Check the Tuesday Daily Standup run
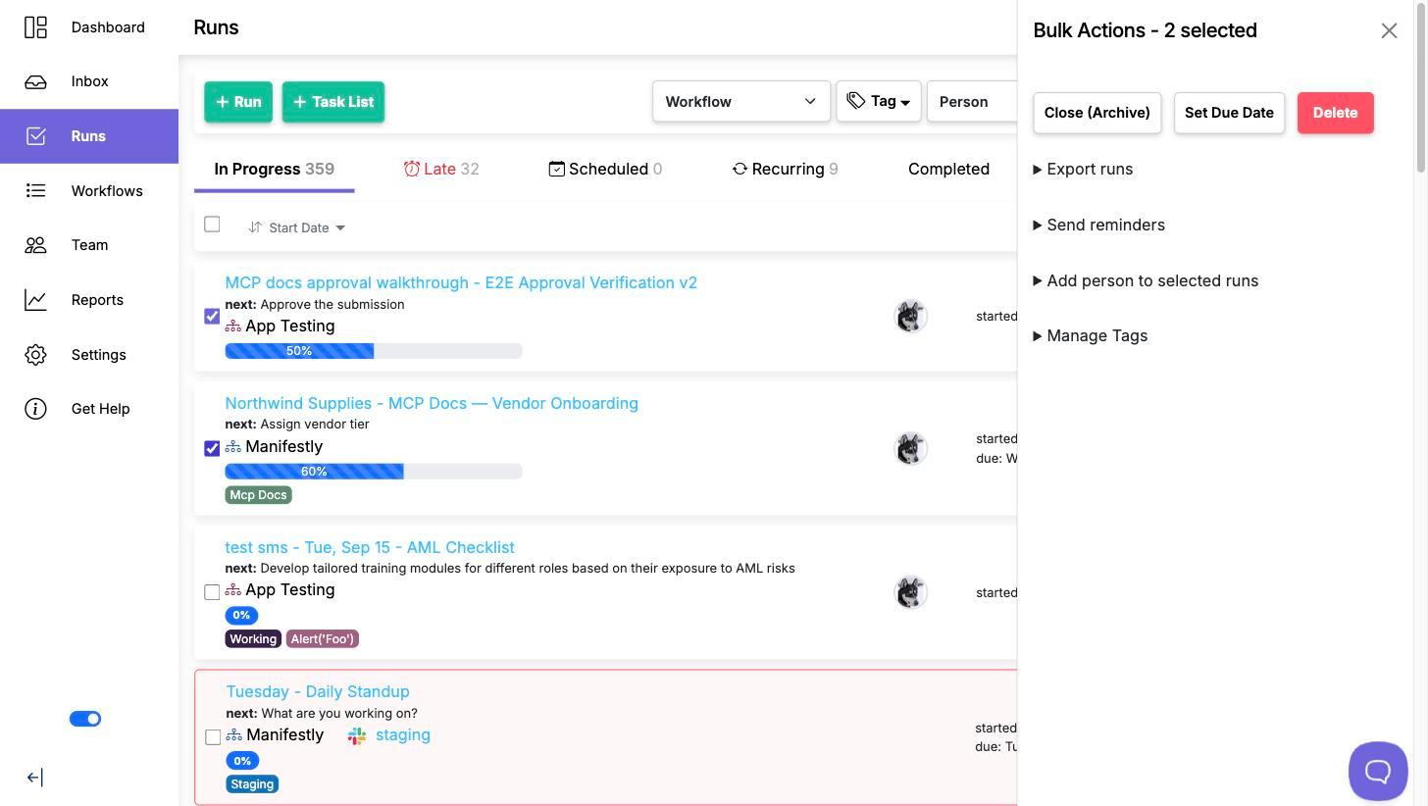Screen dimensions: 1428x806 tap(213, 737)
